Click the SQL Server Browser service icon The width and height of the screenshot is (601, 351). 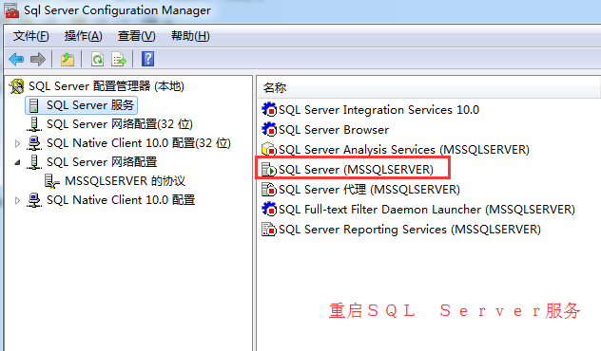coord(269,129)
